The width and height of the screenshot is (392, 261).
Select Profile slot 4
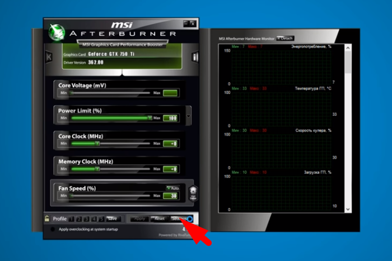[94, 219]
